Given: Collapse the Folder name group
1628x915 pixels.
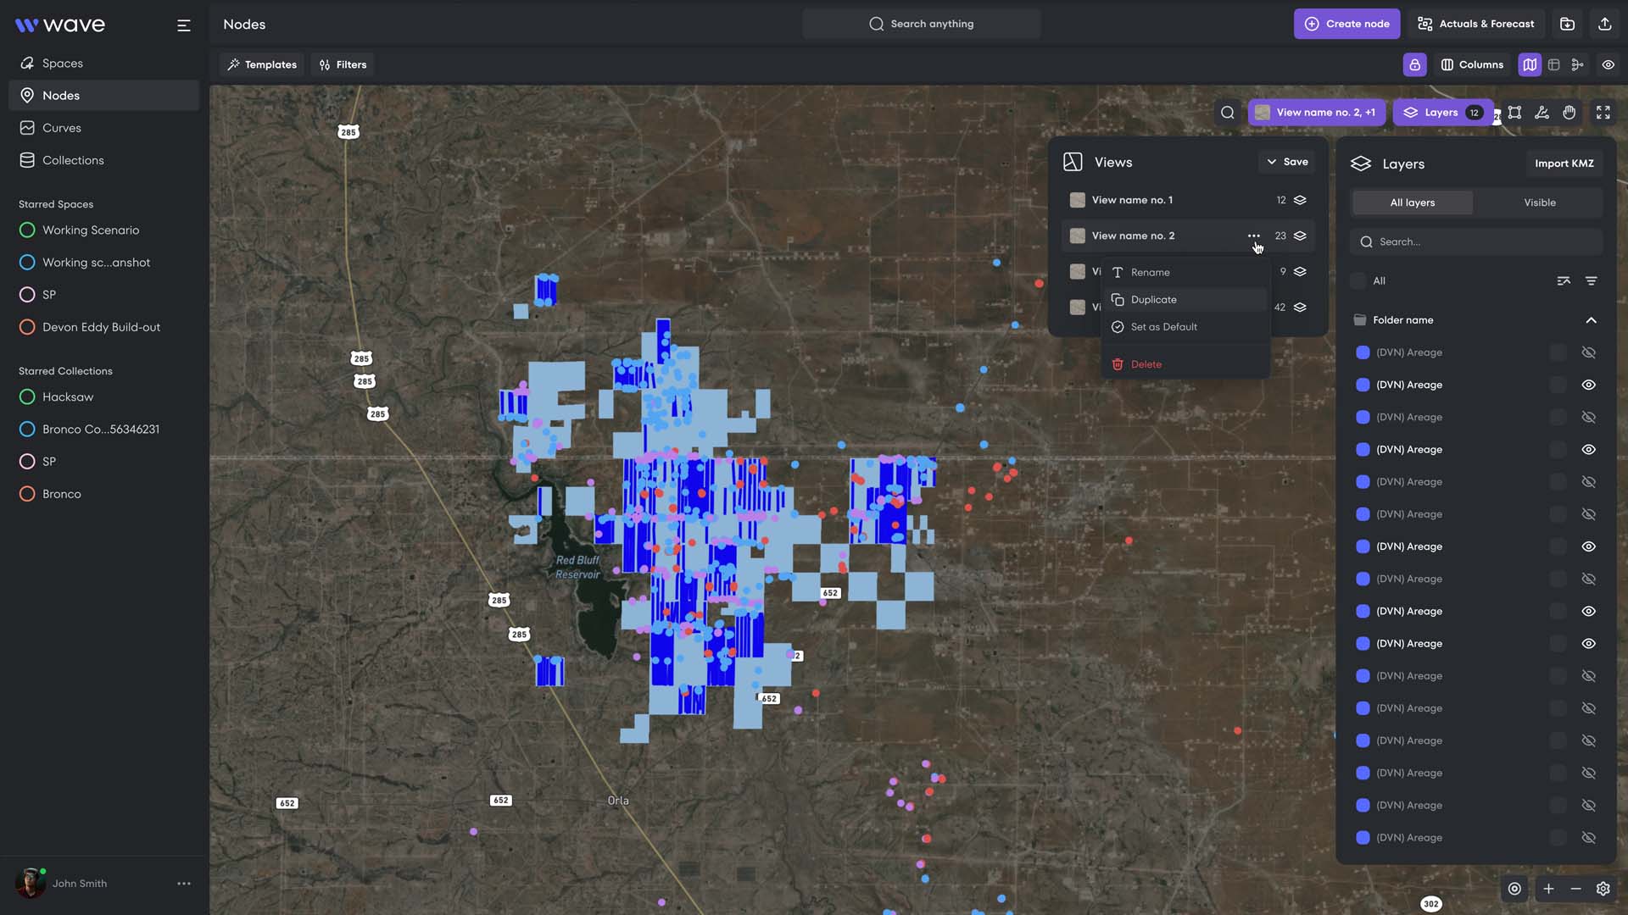Looking at the screenshot, I should 1591,320.
